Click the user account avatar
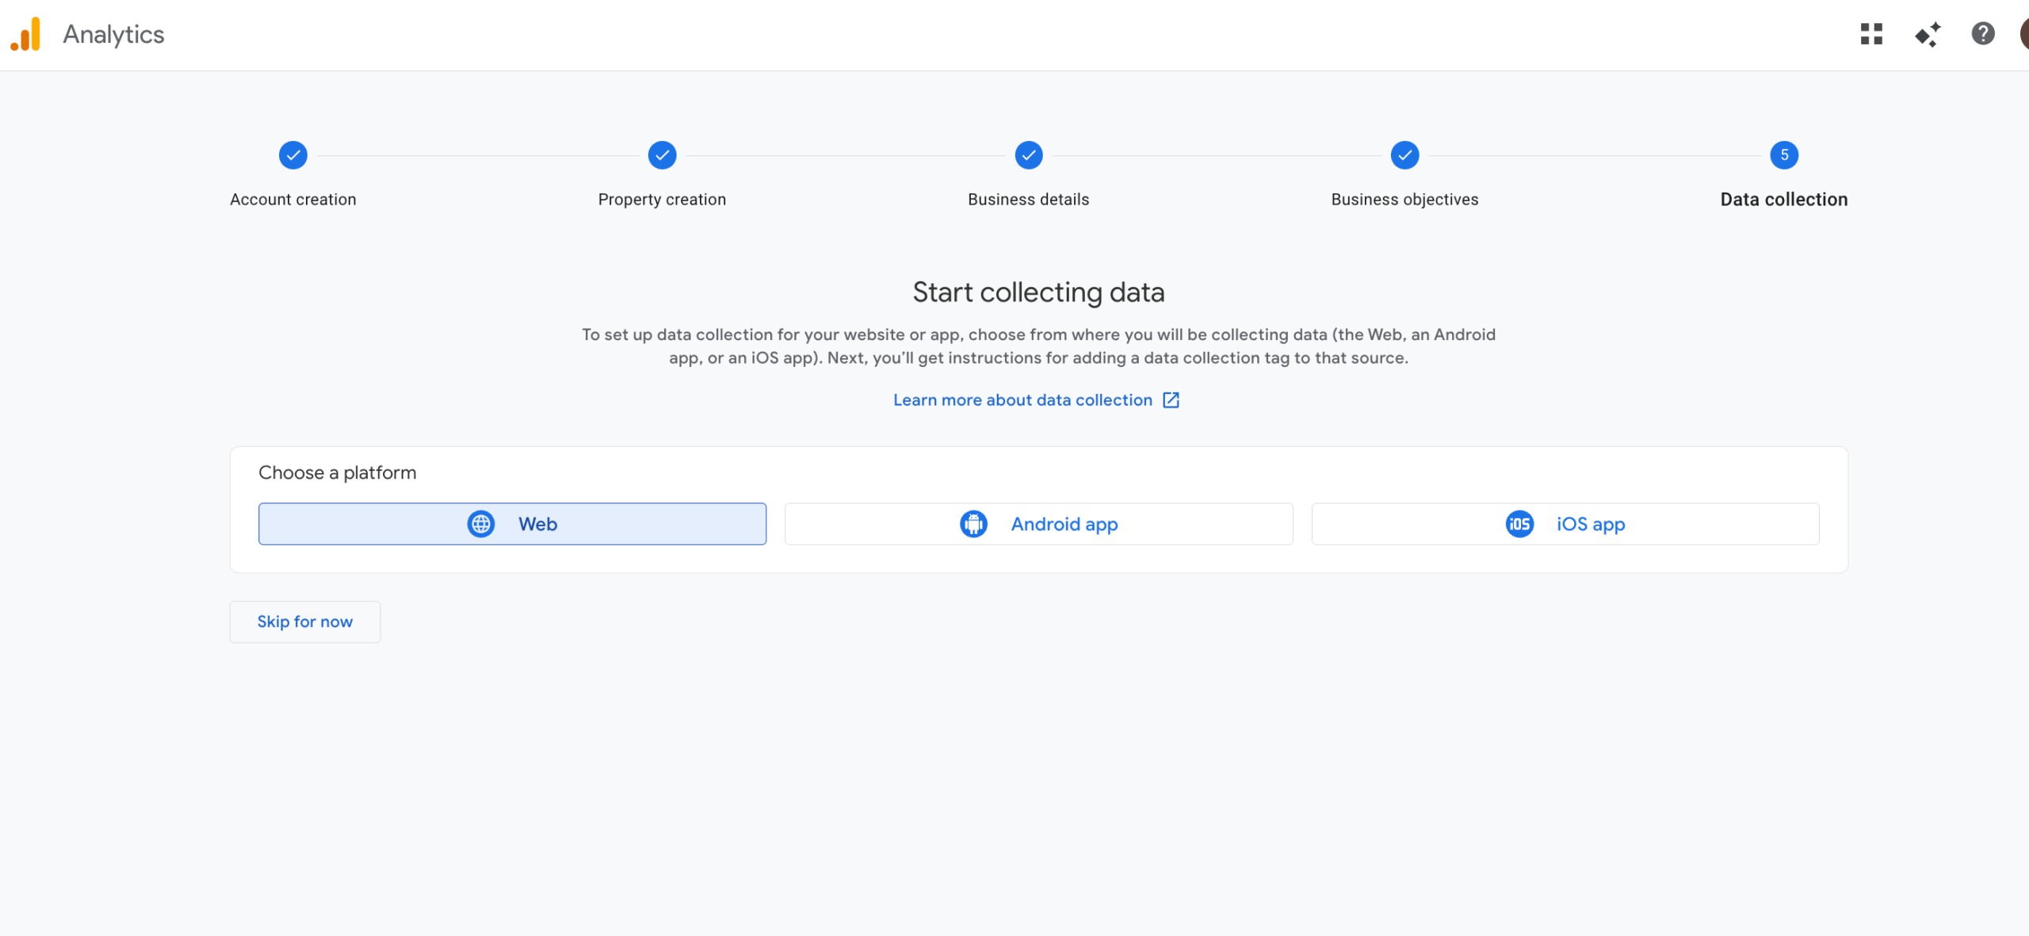This screenshot has height=936, width=2029. 2023,34
